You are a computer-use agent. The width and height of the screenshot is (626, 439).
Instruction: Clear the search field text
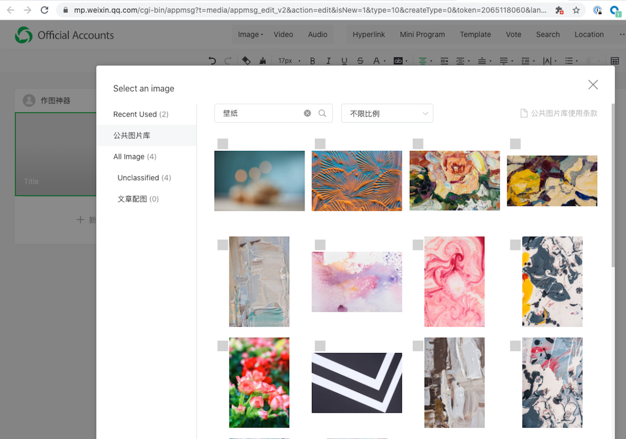(307, 114)
